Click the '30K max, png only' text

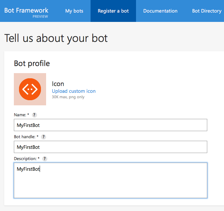pos(68,97)
